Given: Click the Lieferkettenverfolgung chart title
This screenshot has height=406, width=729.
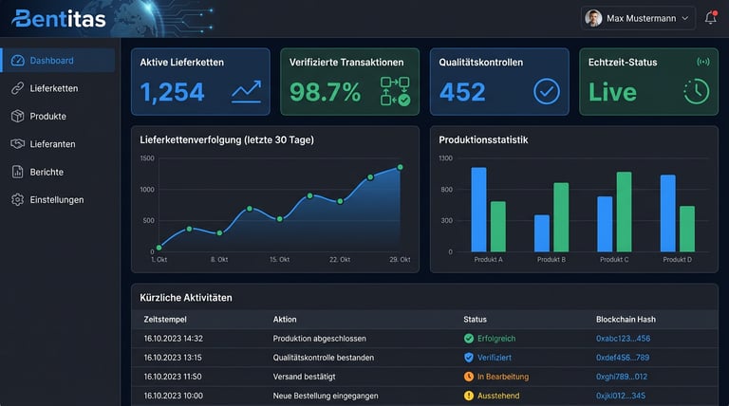Looking at the screenshot, I should (227, 139).
